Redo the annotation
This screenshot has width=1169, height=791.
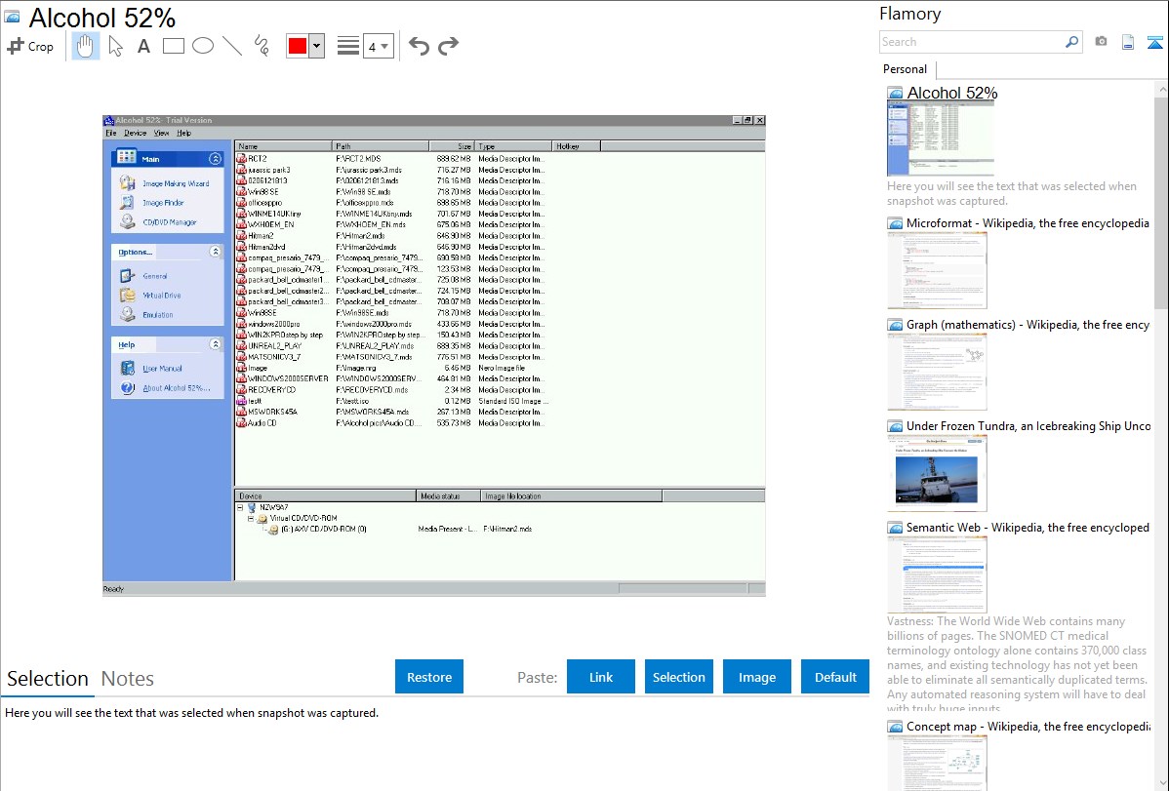pos(448,46)
